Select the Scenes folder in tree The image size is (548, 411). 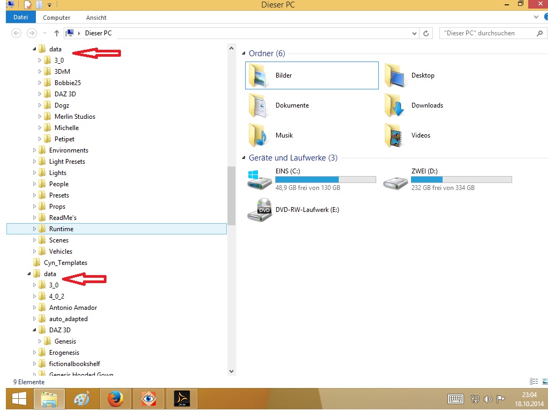point(59,240)
